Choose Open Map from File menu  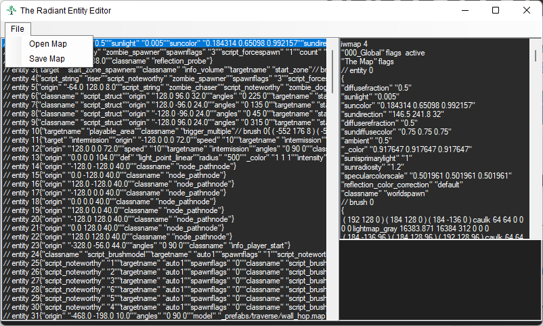pyautogui.click(x=48, y=44)
